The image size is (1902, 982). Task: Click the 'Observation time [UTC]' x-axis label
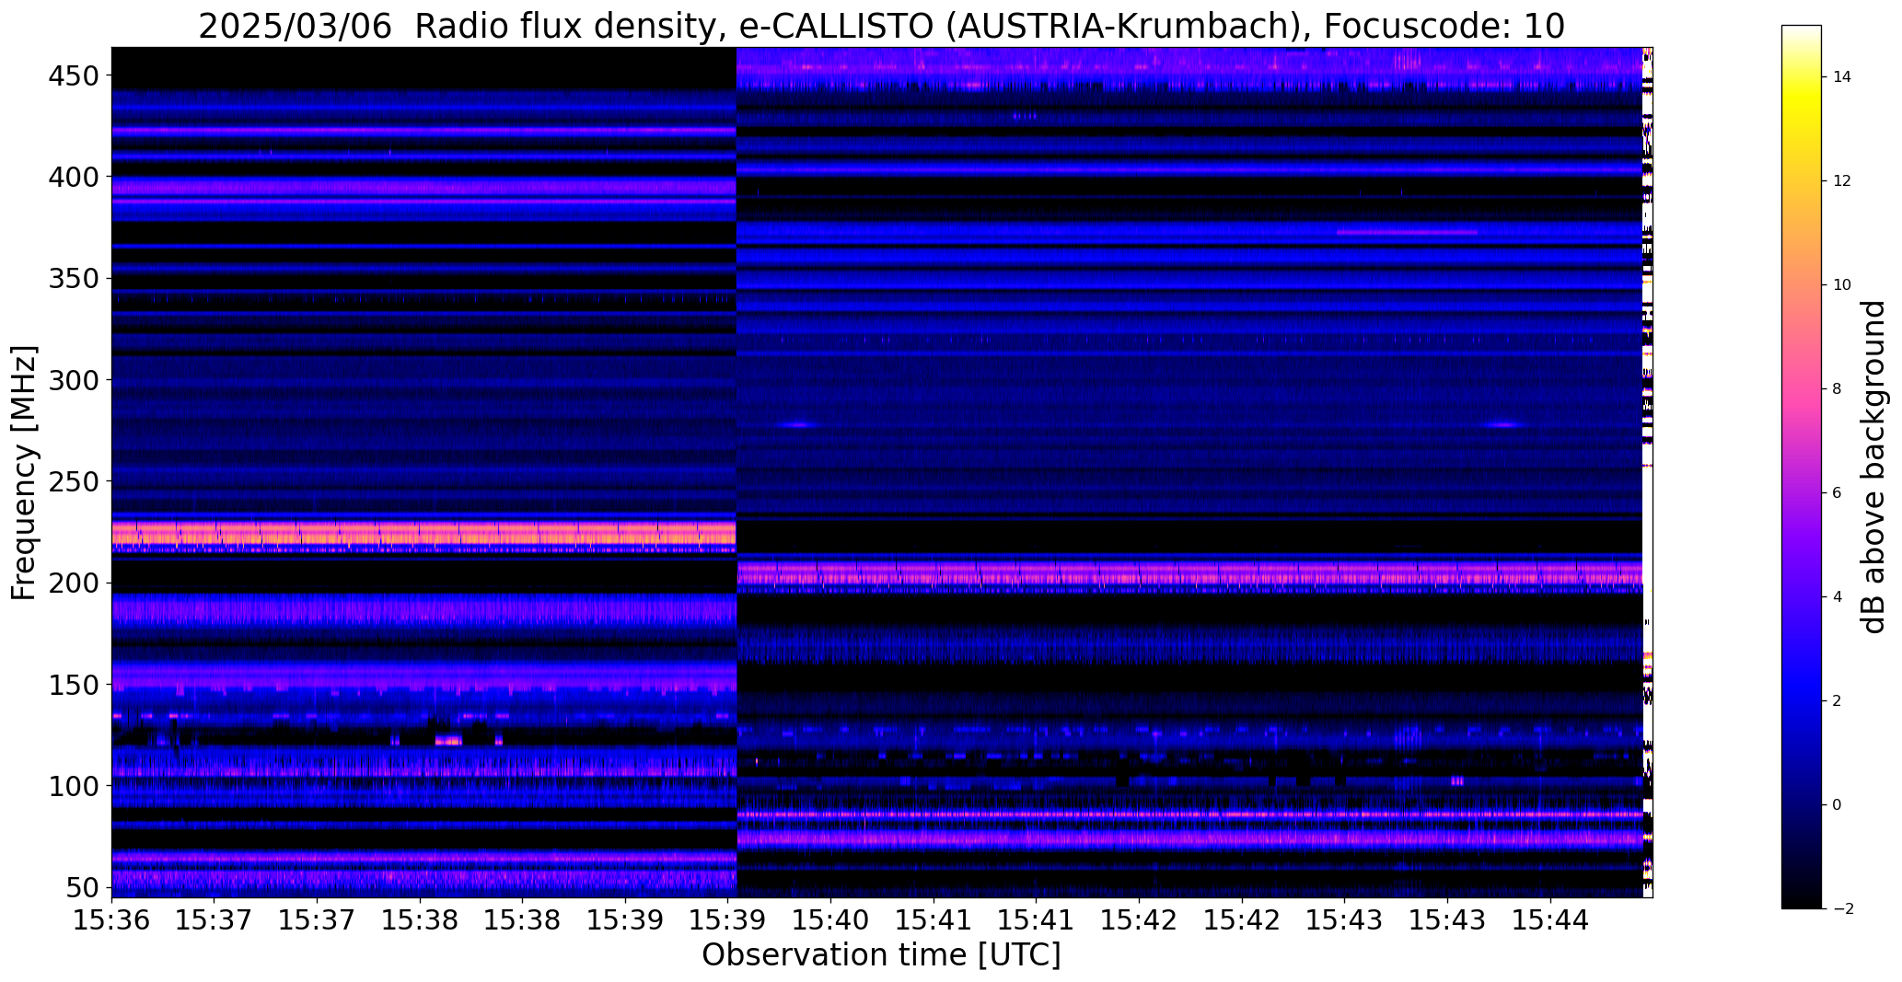point(881,955)
